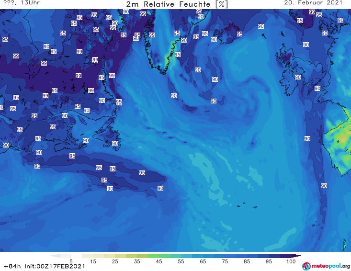Click the dark purple arrow tip of the color scale
The height and width of the screenshot is (271, 351).
(x=296, y=256)
